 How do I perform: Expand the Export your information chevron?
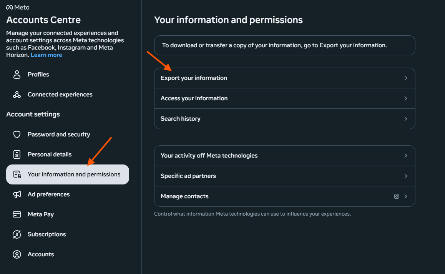click(x=405, y=78)
